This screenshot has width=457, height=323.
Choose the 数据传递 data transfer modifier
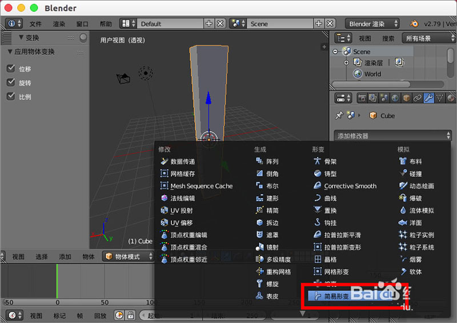pyautogui.click(x=178, y=161)
